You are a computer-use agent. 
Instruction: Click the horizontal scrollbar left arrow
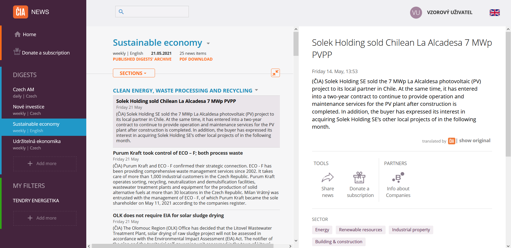point(89,246)
